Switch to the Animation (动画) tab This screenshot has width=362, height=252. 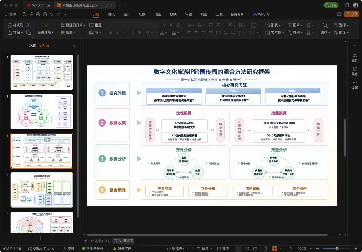click(x=158, y=14)
